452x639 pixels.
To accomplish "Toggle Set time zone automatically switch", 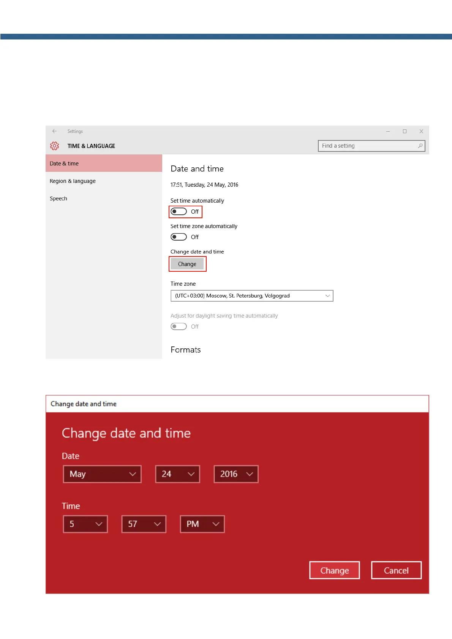I will tap(179, 237).
